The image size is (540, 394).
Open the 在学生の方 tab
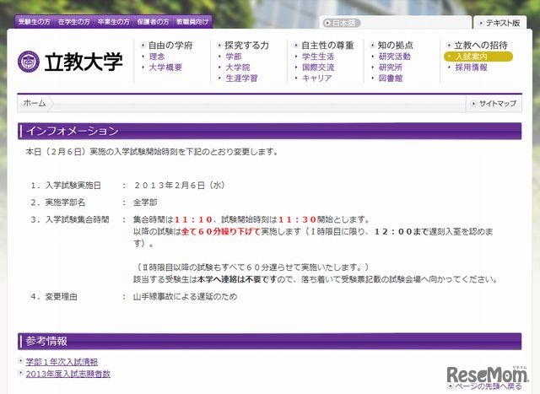click(x=74, y=22)
